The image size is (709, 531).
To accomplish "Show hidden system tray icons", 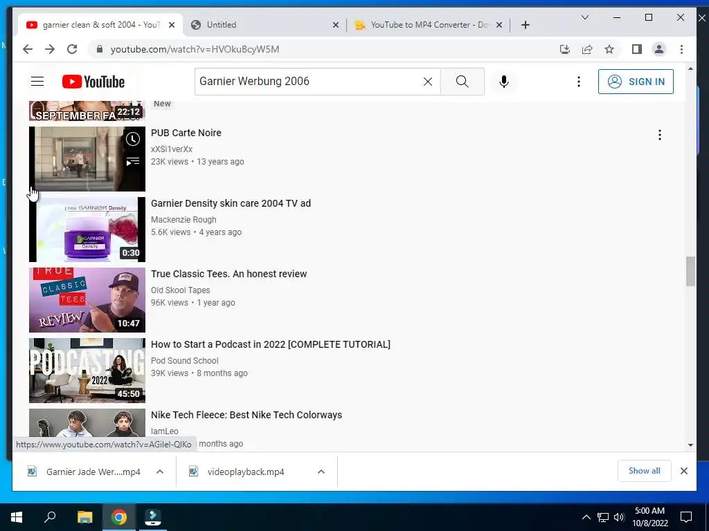I will point(586,517).
